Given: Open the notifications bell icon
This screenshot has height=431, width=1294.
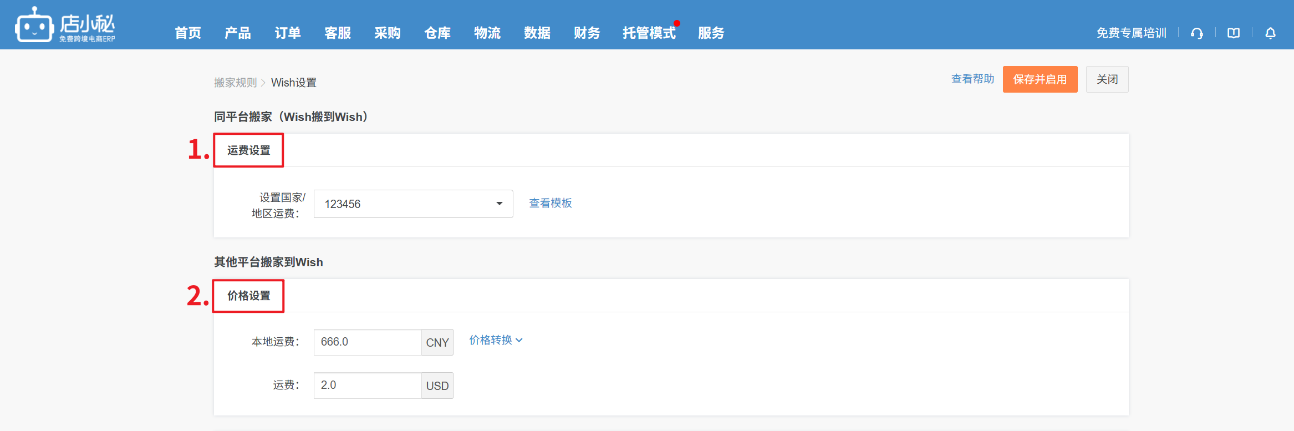Looking at the screenshot, I should pyautogui.click(x=1270, y=33).
